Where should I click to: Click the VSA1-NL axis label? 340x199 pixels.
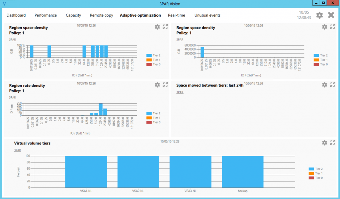tap(86, 191)
